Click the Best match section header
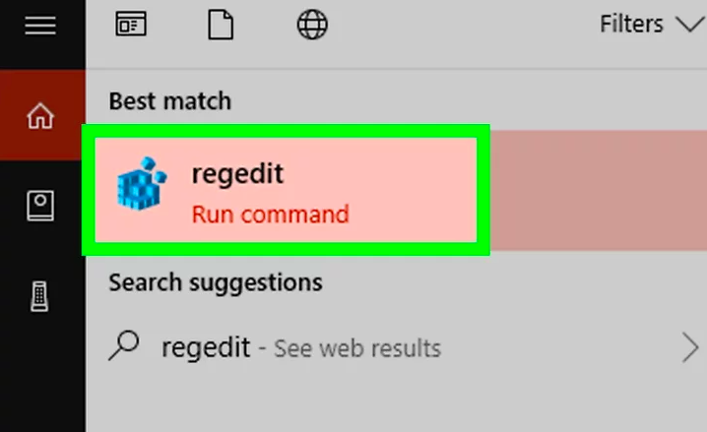This screenshot has height=432, width=707. (170, 101)
